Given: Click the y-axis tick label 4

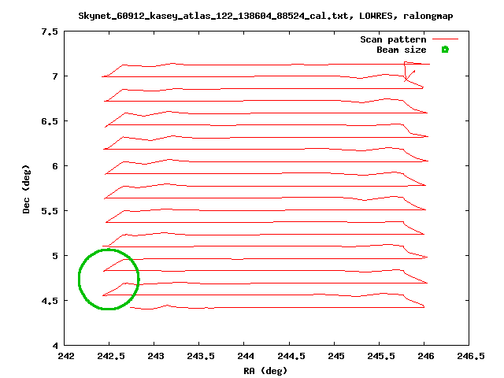Looking at the screenshot, I should point(55,346).
